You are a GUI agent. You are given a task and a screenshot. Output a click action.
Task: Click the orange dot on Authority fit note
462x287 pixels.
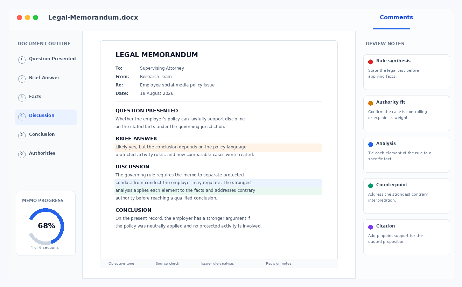point(371,103)
